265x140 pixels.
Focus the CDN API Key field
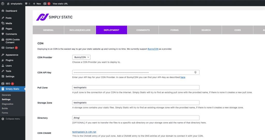136,72
